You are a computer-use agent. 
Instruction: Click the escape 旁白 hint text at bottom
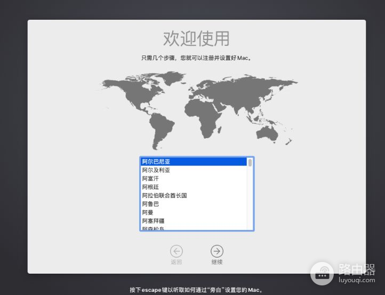pyautogui.click(x=196, y=290)
